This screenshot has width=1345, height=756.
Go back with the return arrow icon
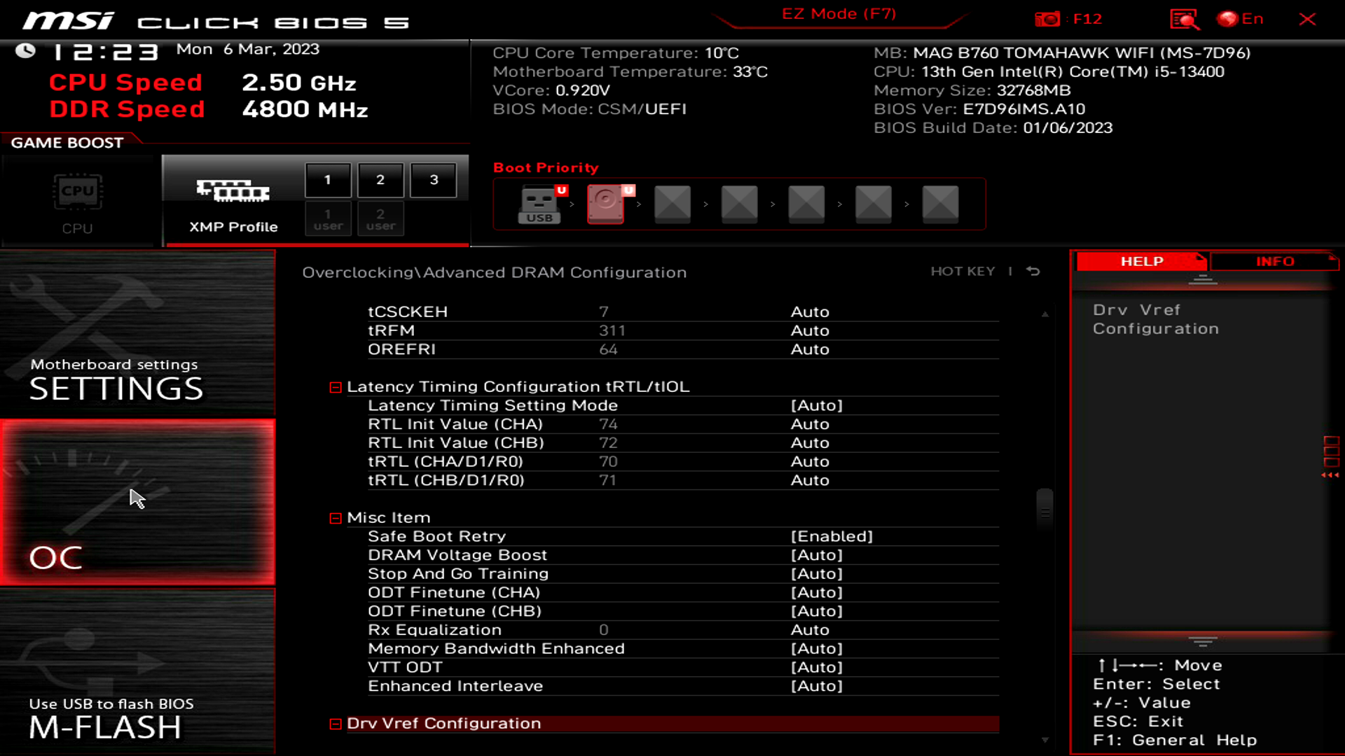coord(1033,272)
